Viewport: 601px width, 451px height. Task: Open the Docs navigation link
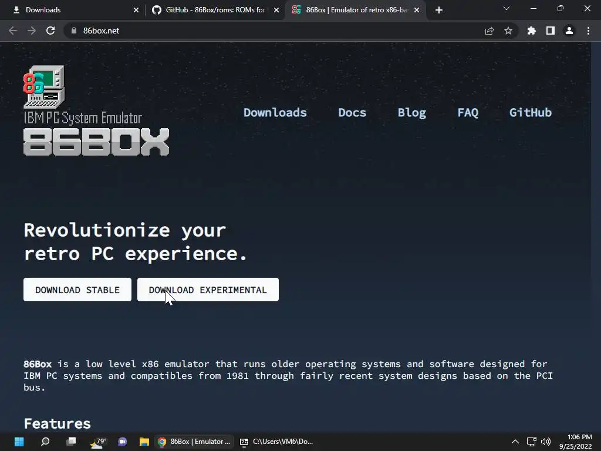pos(352,112)
